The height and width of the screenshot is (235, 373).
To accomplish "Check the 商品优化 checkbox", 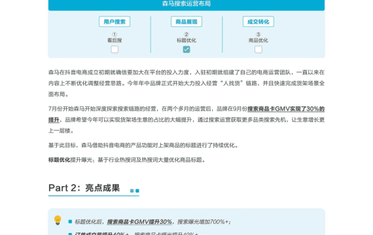I will pos(258,50).
